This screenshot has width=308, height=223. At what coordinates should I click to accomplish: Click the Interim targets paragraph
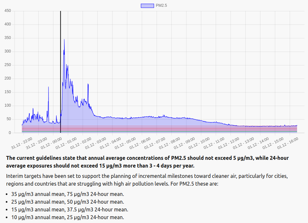[147, 180]
